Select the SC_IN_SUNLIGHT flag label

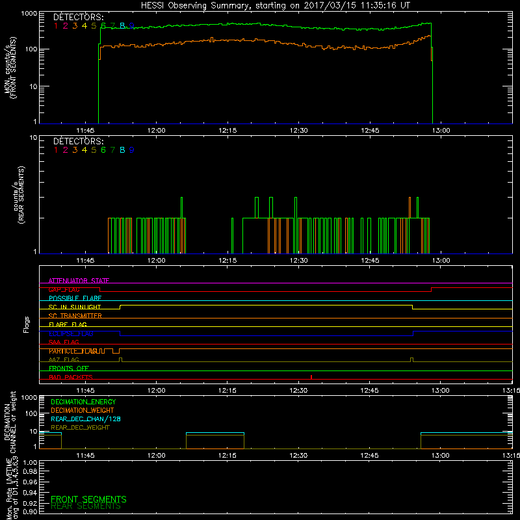point(75,307)
